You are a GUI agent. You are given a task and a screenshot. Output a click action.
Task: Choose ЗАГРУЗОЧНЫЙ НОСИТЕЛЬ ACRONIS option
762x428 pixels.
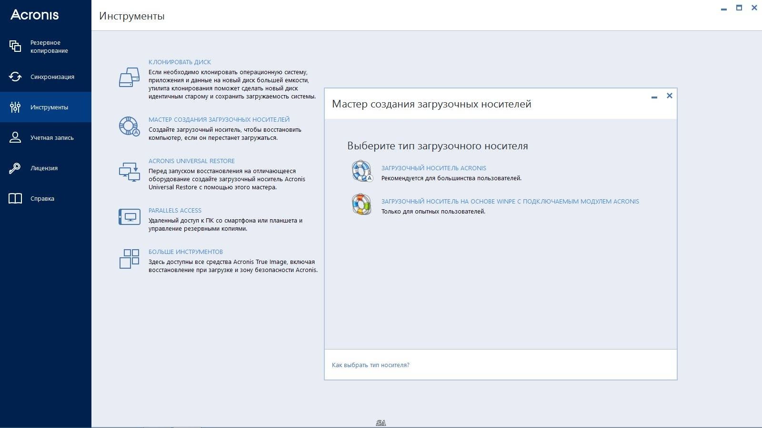tap(434, 168)
